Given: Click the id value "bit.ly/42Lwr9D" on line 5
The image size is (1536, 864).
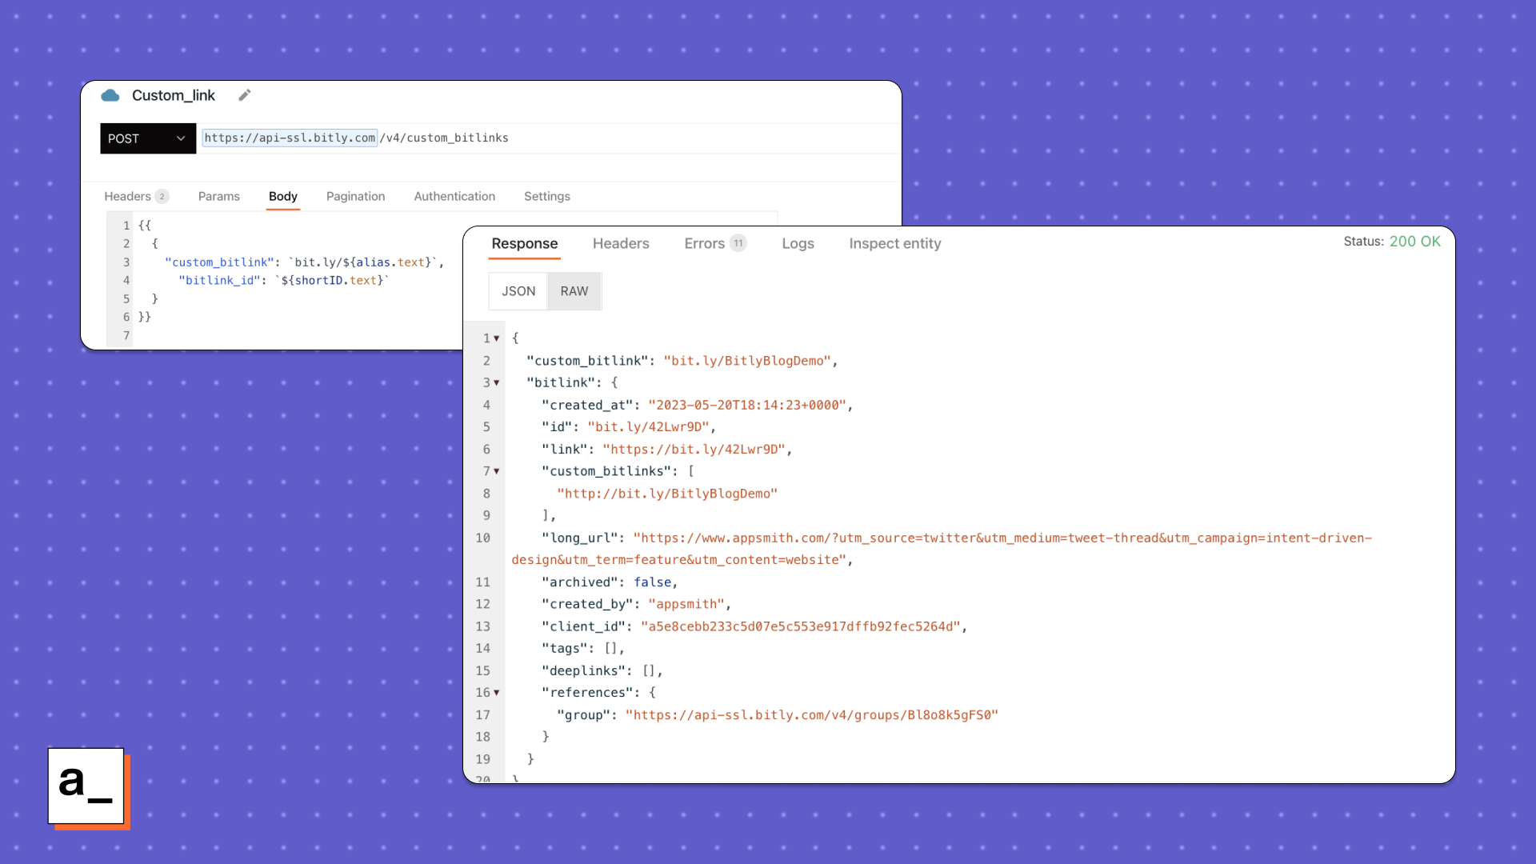Looking at the screenshot, I should [x=648, y=427].
